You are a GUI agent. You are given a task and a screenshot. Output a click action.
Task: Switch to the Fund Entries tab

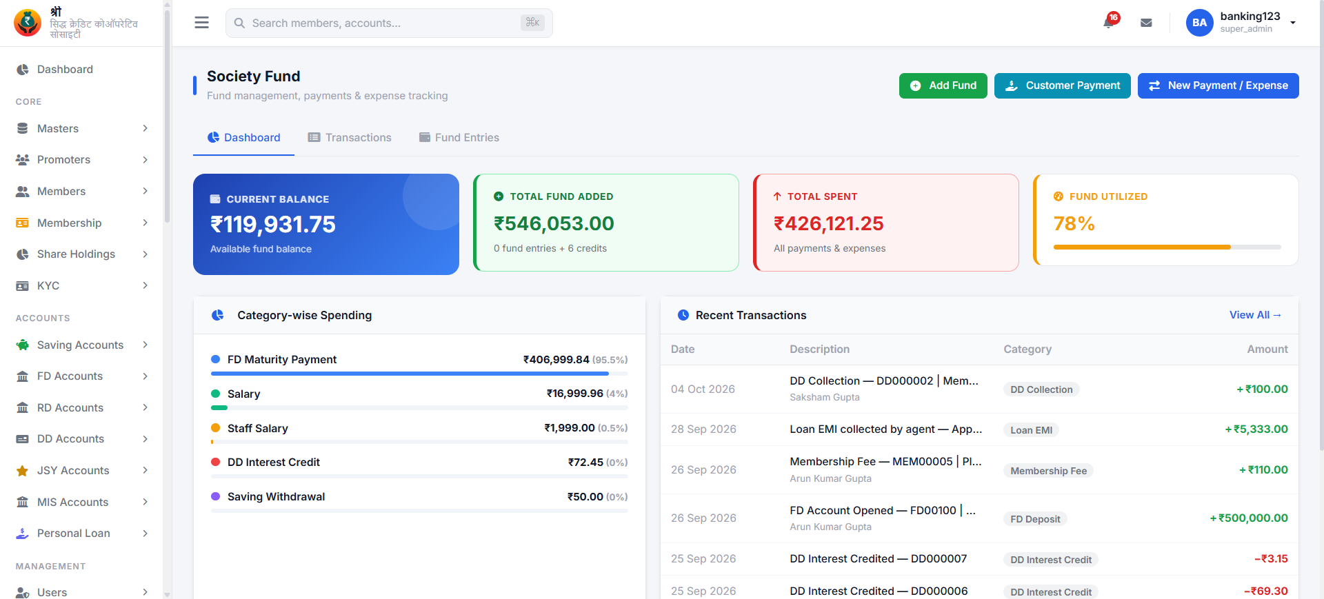(459, 138)
